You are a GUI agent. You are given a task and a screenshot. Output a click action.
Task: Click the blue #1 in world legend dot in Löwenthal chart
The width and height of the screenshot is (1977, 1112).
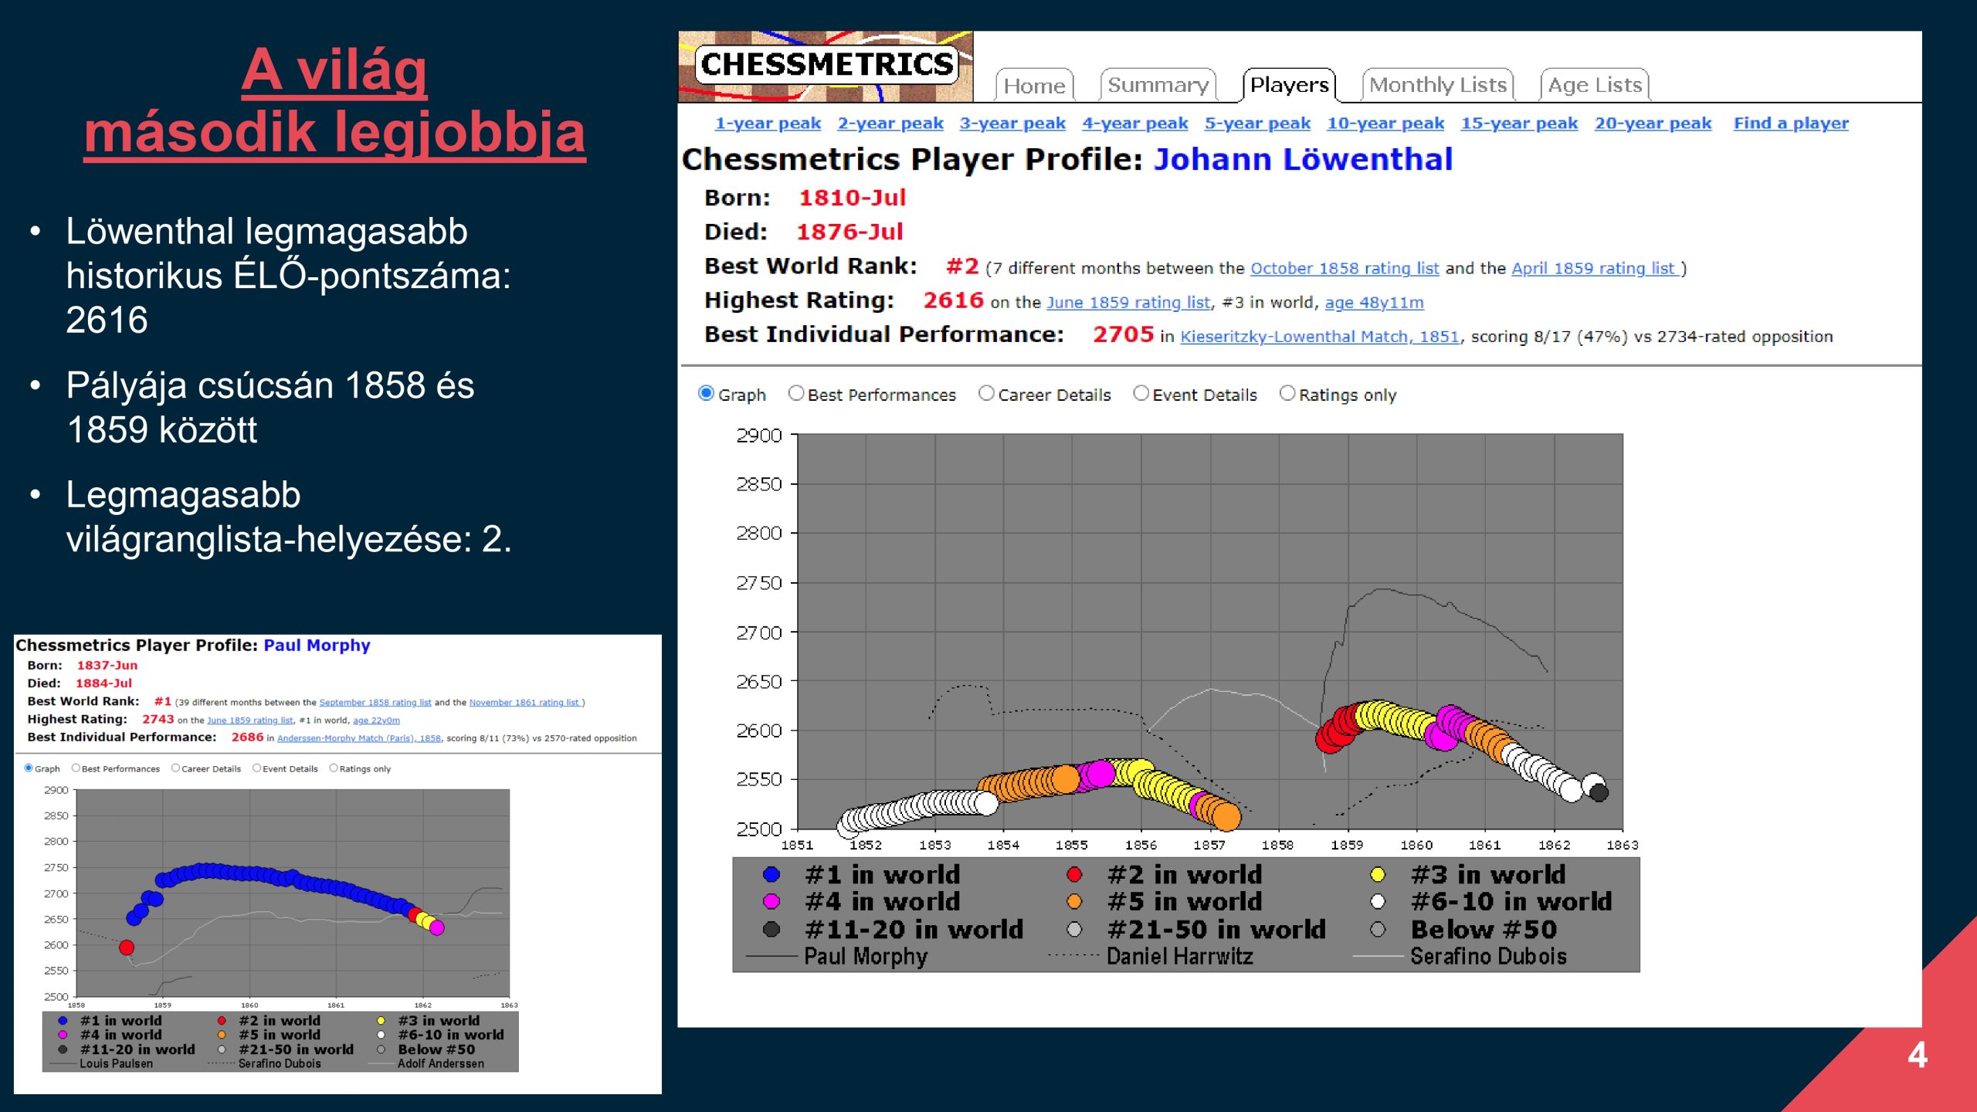click(x=771, y=875)
